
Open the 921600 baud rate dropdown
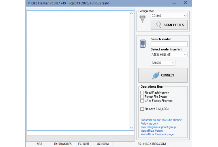pyautogui.click(x=163, y=63)
